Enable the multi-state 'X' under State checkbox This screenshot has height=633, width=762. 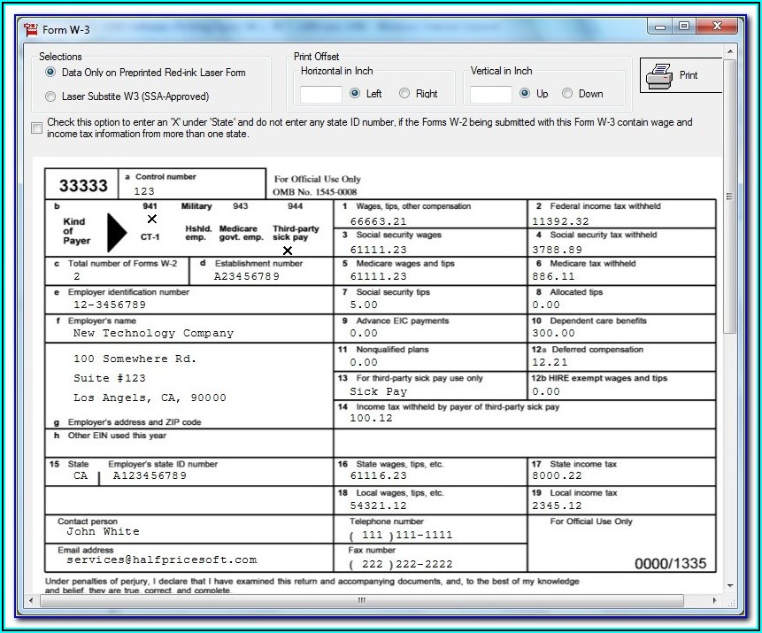click(37, 128)
